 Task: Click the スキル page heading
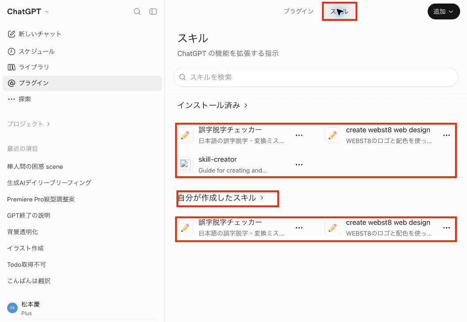pyautogui.click(x=193, y=38)
